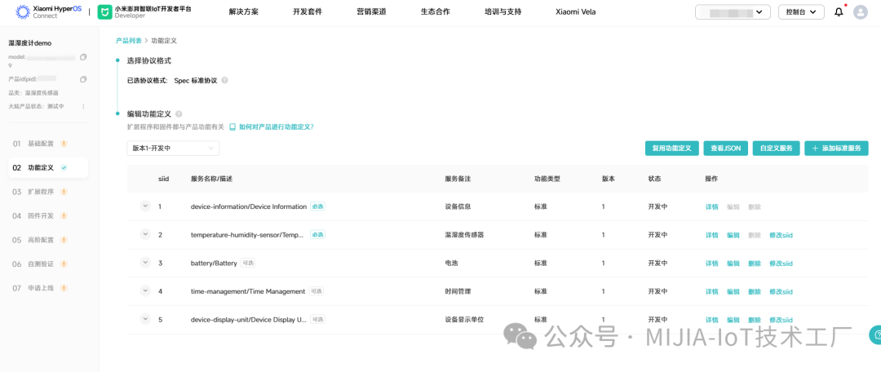Screen dimensions: 881x372
Task: Click 修改siid for temperature-humidity-sensor row
Action: pos(781,235)
